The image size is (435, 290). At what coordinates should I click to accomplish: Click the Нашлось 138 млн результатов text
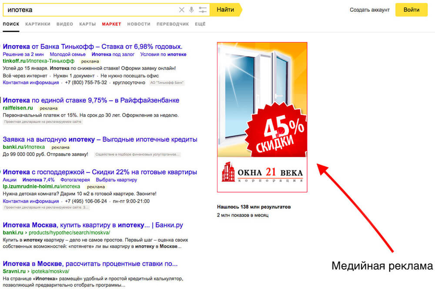[x=254, y=207]
